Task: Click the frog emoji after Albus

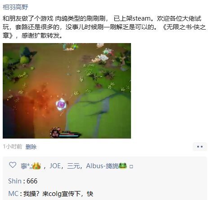Action: point(122,166)
